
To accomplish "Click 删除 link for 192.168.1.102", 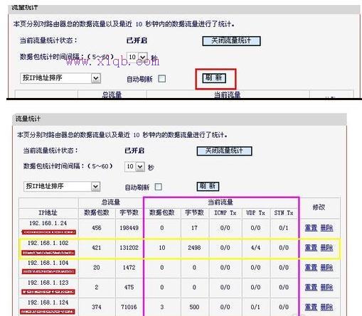I will point(327,248).
